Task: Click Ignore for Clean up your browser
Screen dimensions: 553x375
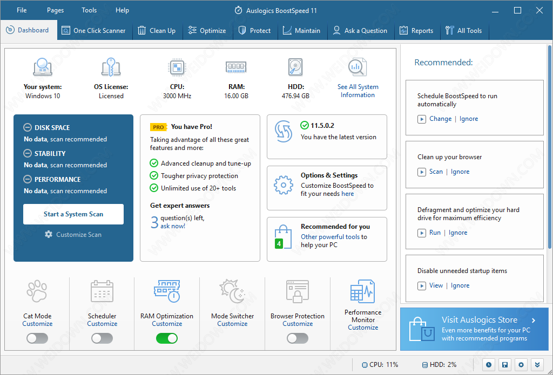Action: click(x=460, y=172)
